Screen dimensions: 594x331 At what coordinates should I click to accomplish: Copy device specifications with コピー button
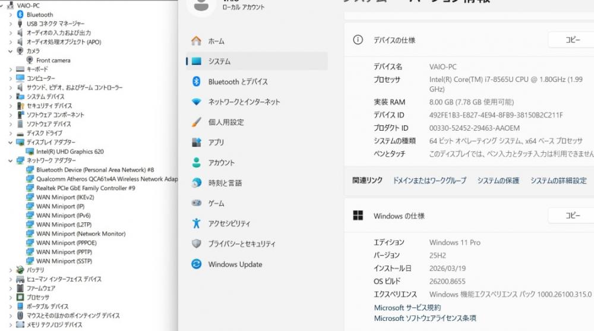point(573,40)
